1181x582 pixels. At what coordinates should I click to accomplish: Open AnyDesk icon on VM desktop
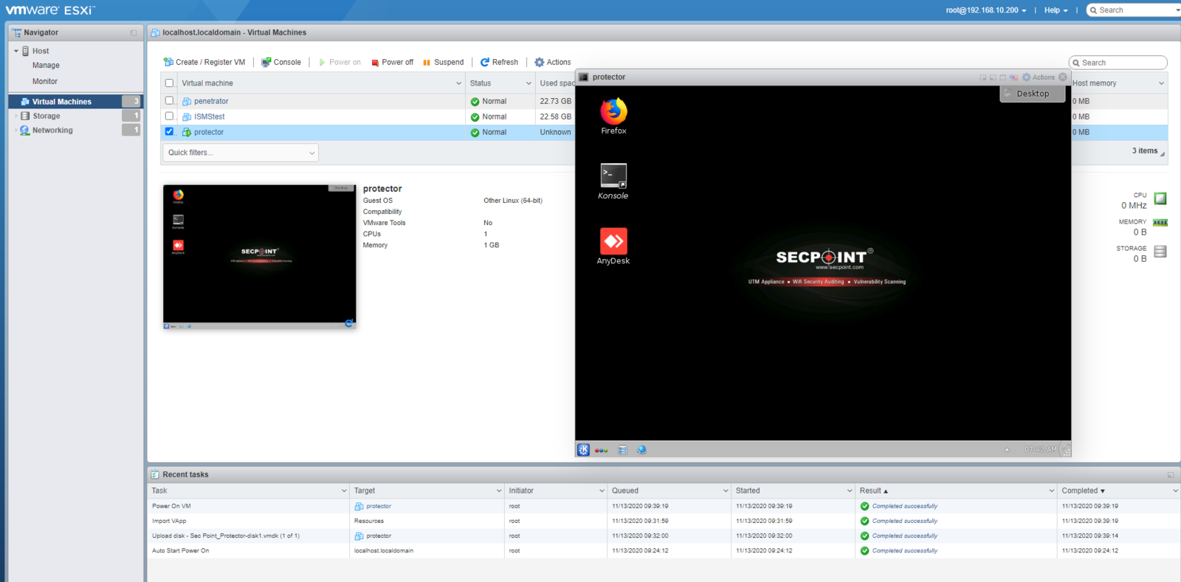click(613, 242)
